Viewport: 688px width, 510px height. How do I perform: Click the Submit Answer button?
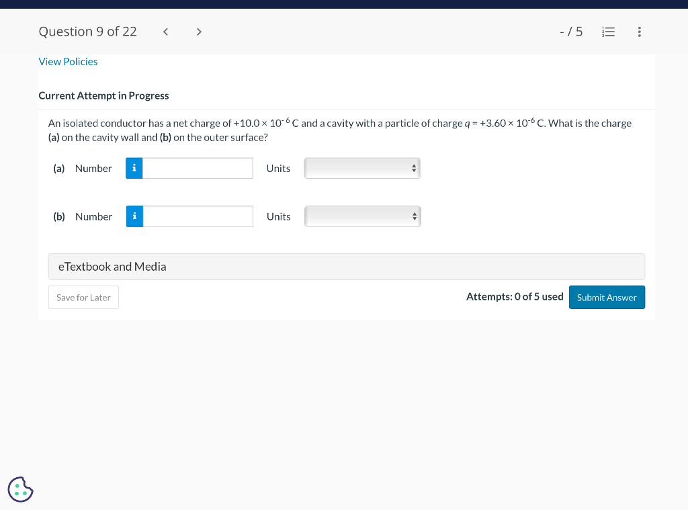pyautogui.click(x=607, y=298)
